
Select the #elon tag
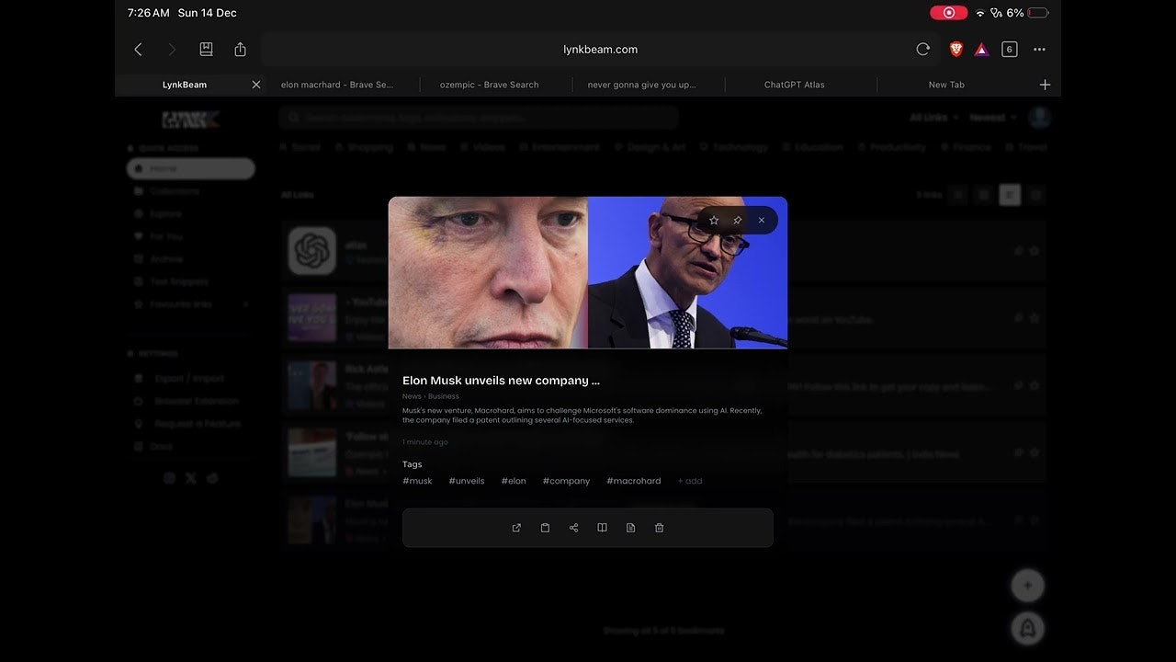pyautogui.click(x=514, y=481)
